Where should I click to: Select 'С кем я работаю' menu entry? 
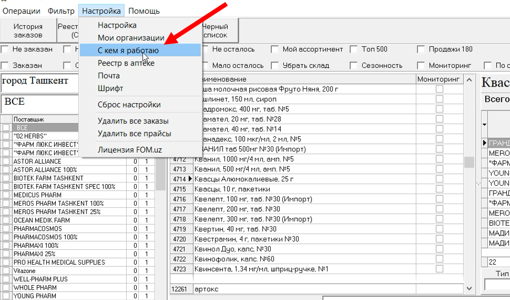point(140,50)
